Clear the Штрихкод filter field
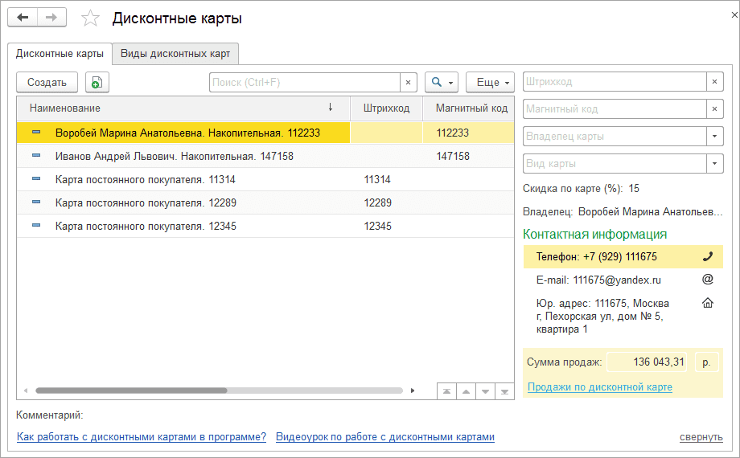The image size is (740, 458). (x=714, y=82)
